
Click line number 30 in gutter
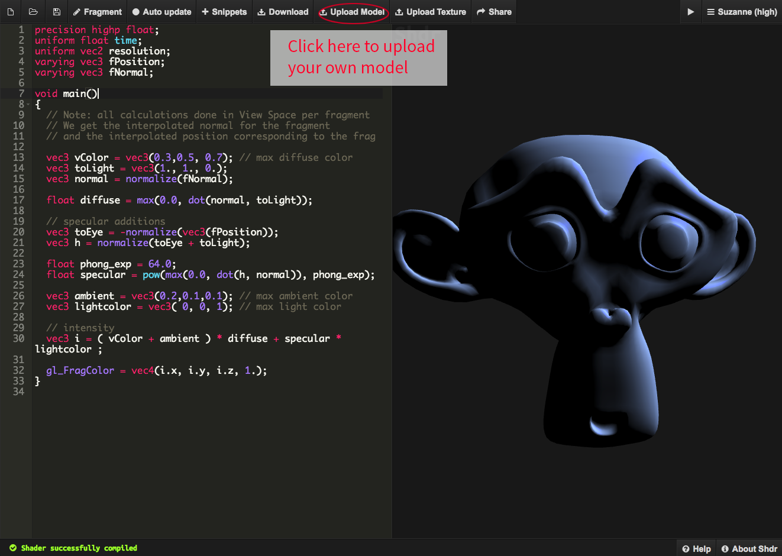coord(18,338)
